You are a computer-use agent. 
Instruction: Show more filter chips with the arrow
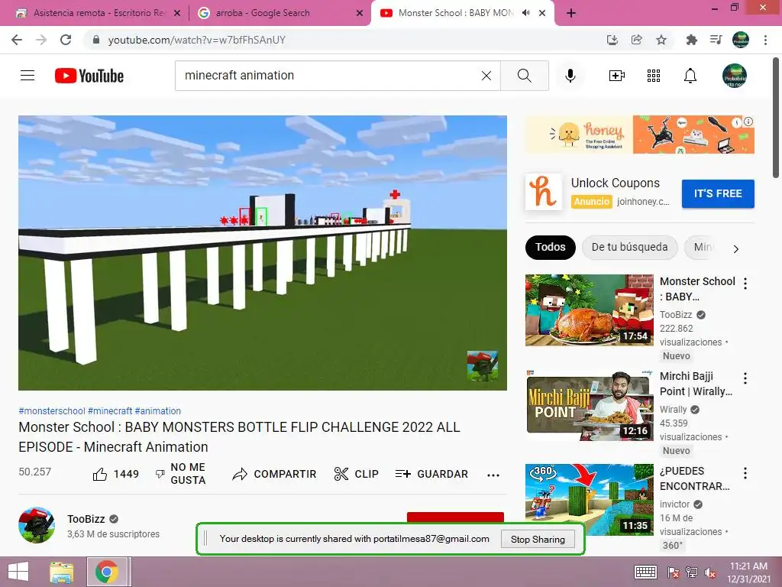point(736,248)
